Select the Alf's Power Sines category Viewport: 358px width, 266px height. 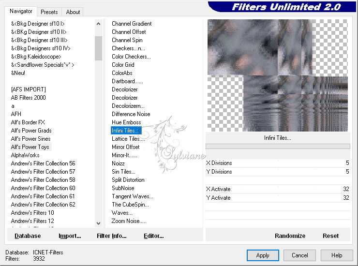31,139
